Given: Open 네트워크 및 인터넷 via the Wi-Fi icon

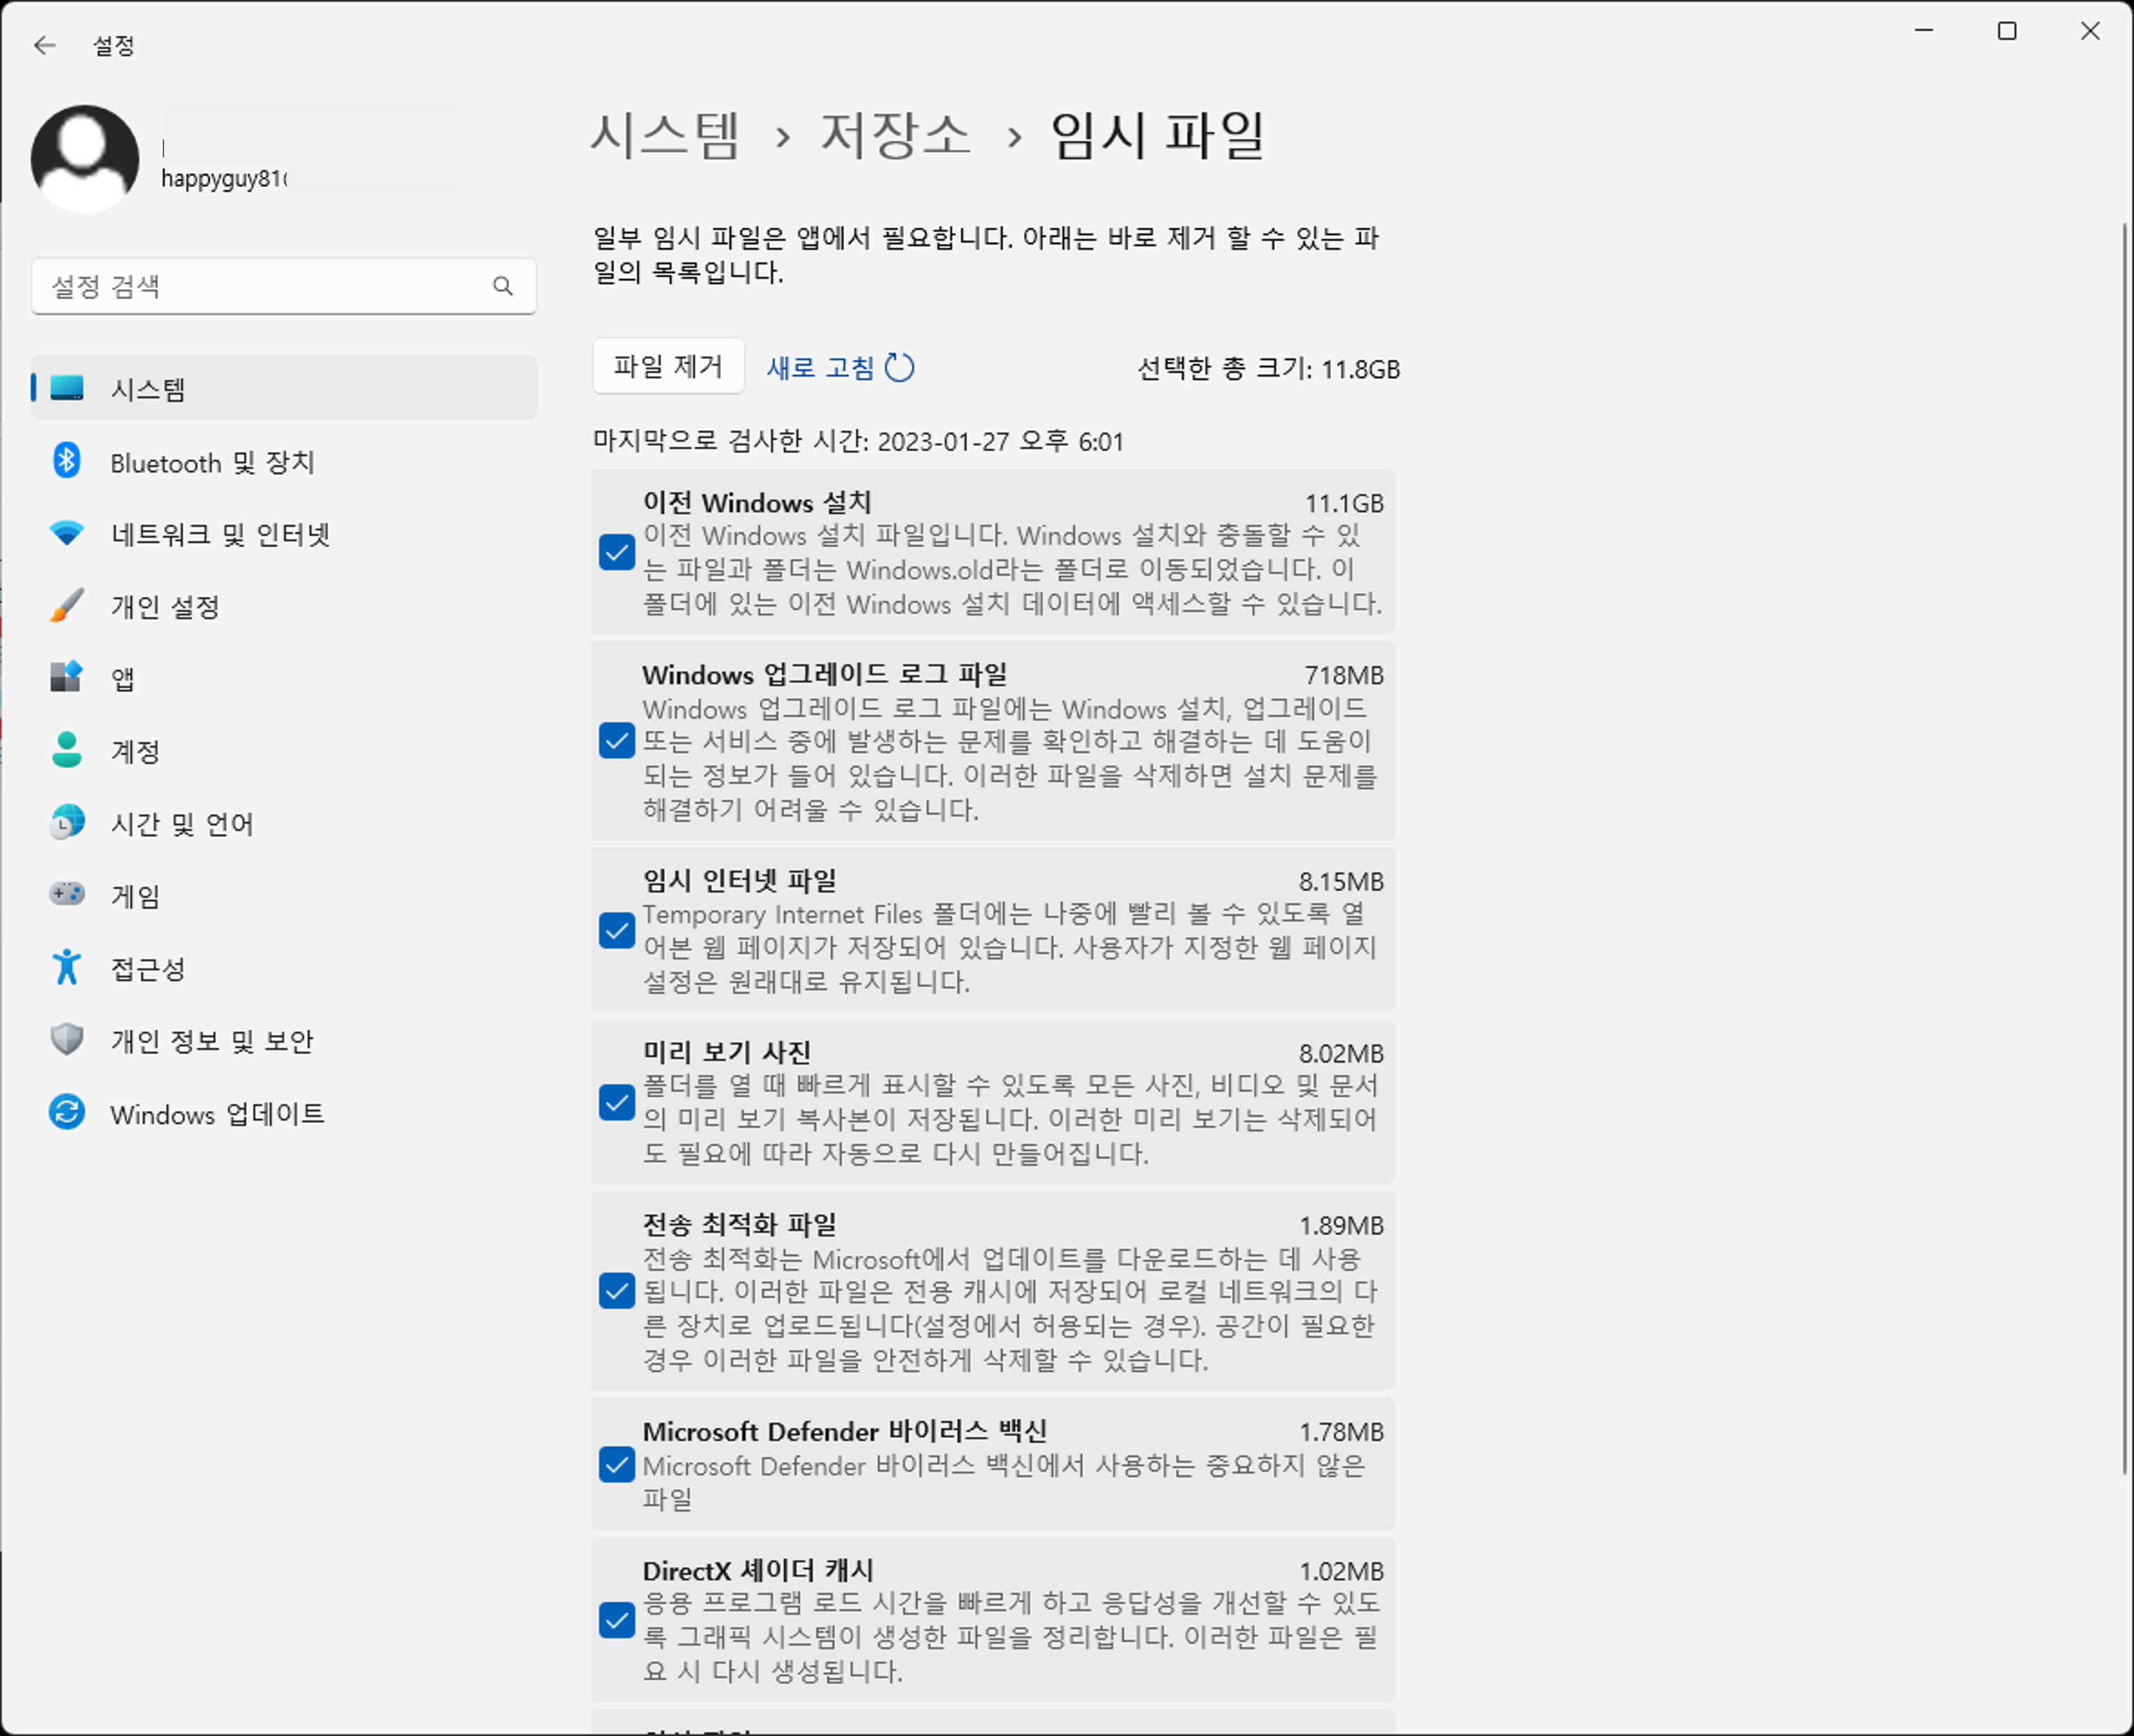Looking at the screenshot, I should [67, 533].
